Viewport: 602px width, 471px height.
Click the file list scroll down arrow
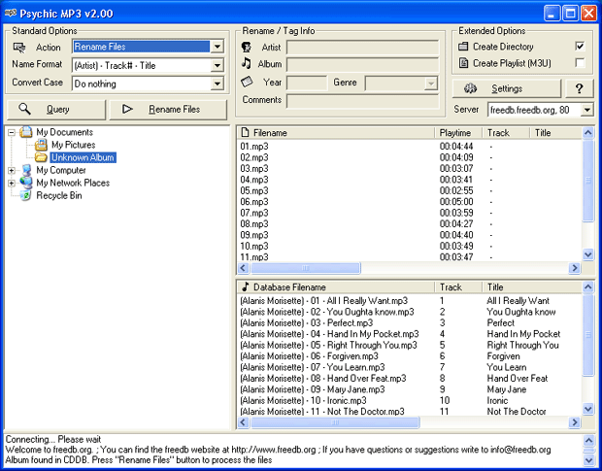click(587, 254)
